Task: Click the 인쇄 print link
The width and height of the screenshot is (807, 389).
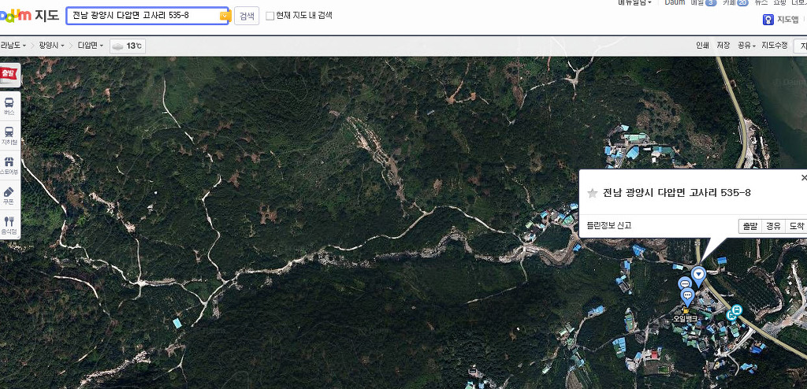Action: (702, 46)
